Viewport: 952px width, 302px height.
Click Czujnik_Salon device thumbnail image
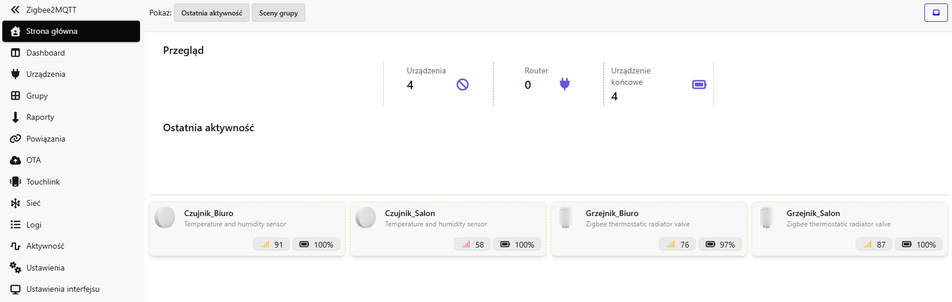coord(366,218)
